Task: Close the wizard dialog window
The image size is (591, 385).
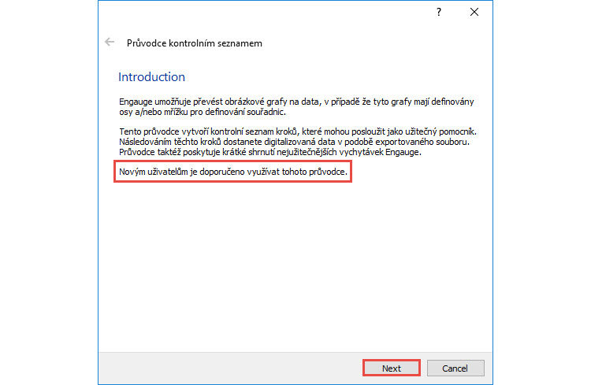Action: click(x=474, y=13)
